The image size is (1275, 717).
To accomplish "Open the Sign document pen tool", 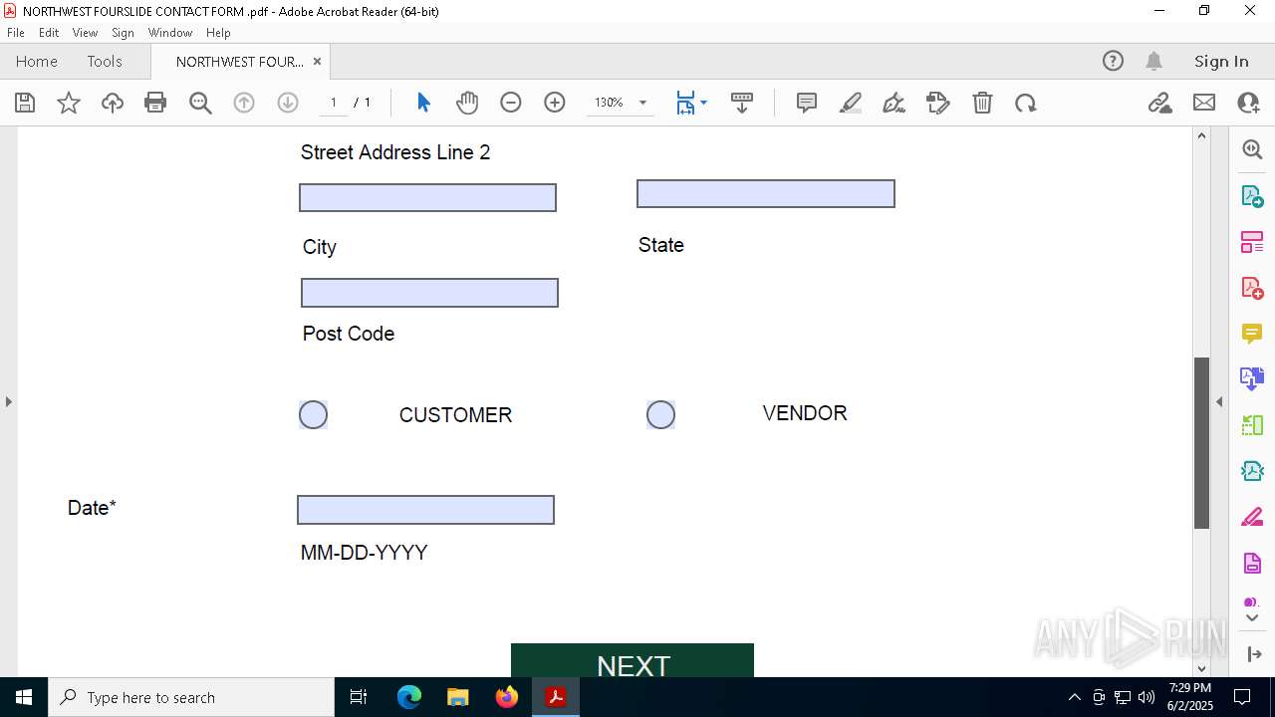I will point(894,103).
